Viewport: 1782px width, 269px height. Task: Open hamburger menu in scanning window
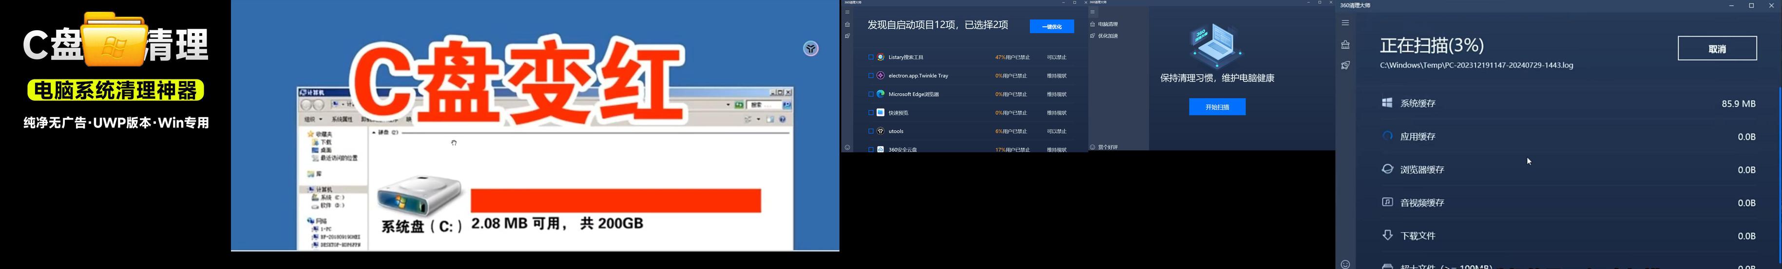click(1345, 23)
